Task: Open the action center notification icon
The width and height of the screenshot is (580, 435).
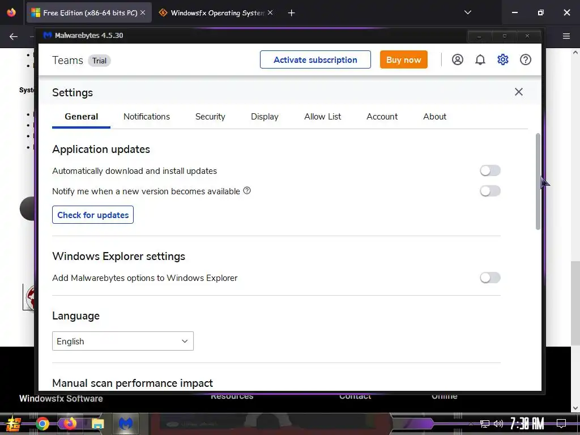Action: 561,424
